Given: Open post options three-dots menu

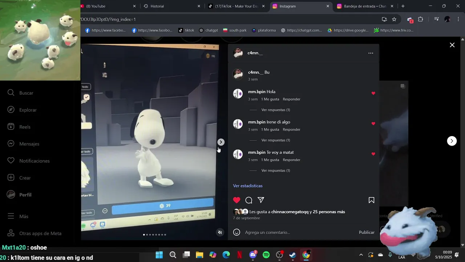Looking at the screenshot, I should pos(371,53).
